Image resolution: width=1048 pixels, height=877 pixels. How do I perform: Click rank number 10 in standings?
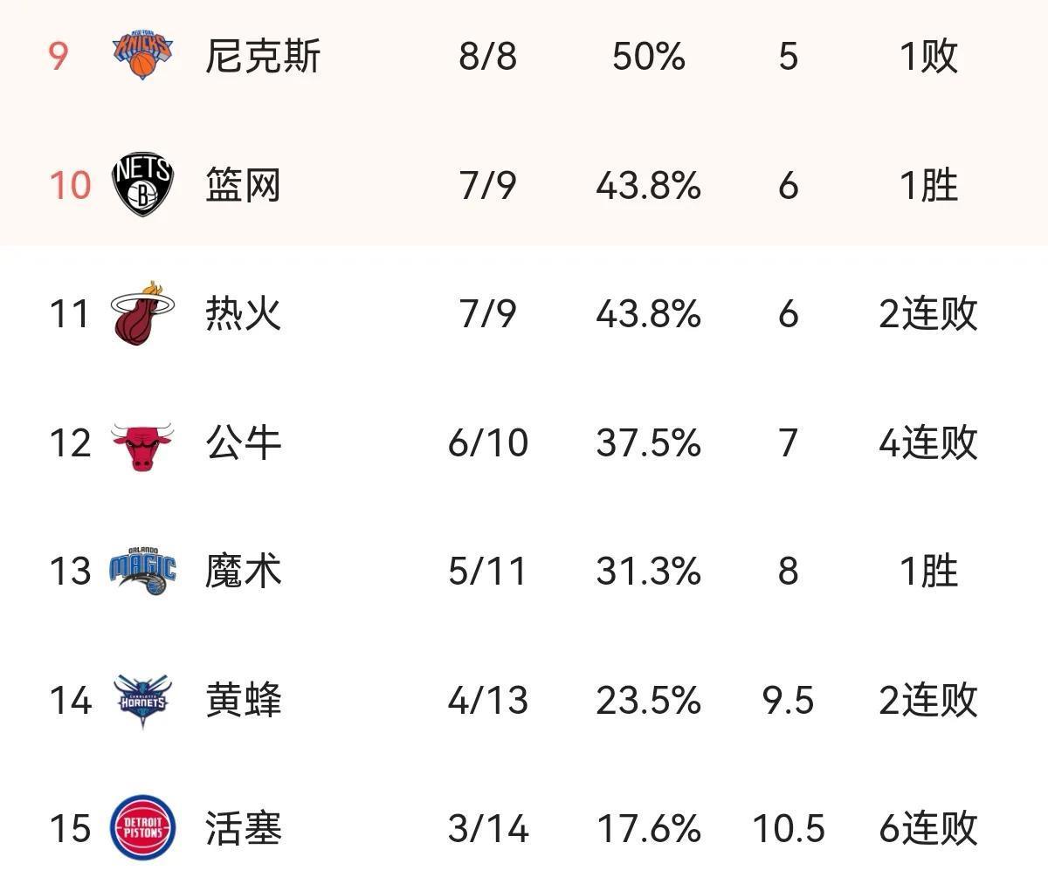(x=70, y=186)
